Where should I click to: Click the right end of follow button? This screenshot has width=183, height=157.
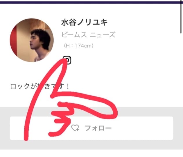[x=168, y=128]
